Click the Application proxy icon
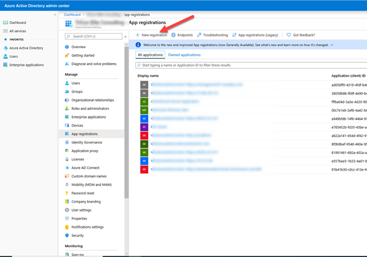The image size is (367, 257). pyautogui.click(x=67, y=151)
